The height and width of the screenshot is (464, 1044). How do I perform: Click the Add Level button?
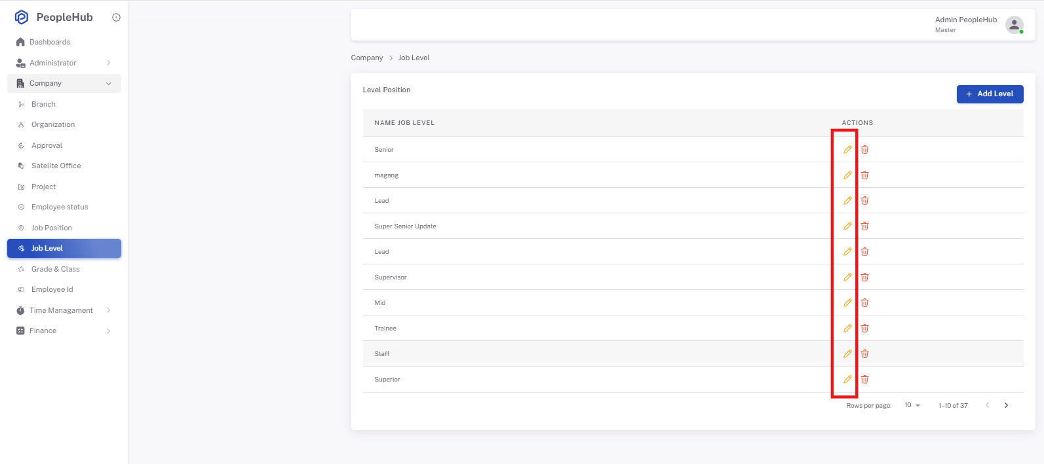point(990,94)
